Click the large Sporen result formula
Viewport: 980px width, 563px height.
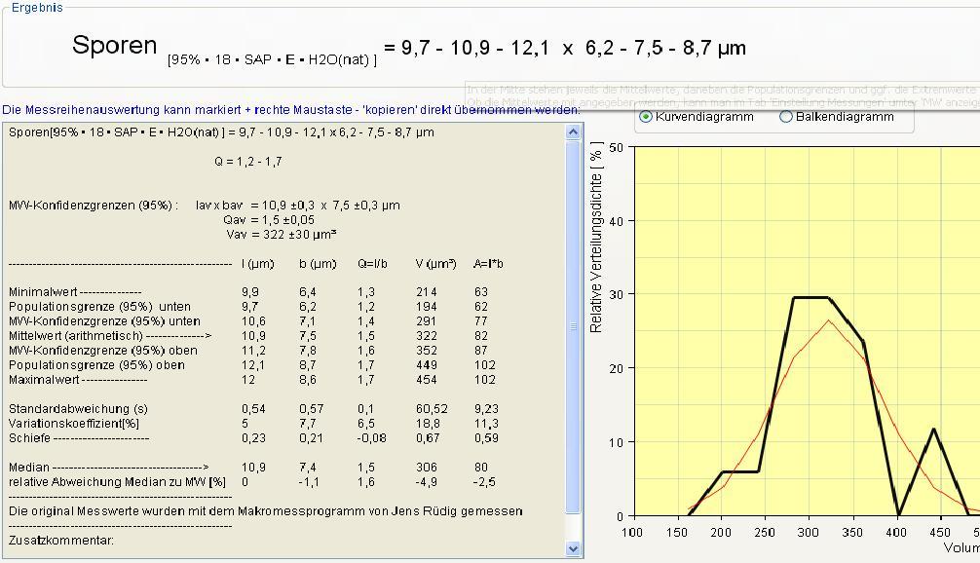[x=409, y=48]
